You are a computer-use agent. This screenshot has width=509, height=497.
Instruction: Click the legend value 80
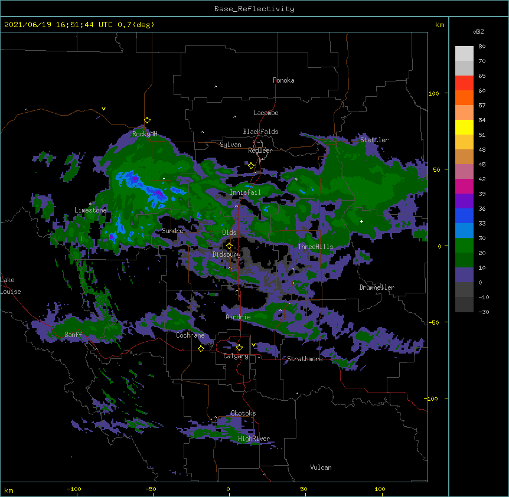click(482, 47)
